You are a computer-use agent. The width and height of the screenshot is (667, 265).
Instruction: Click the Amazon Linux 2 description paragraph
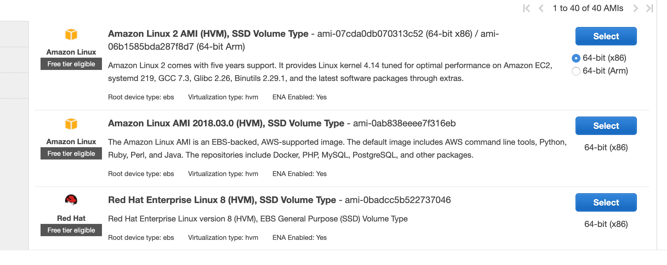[x=330, y=72]
